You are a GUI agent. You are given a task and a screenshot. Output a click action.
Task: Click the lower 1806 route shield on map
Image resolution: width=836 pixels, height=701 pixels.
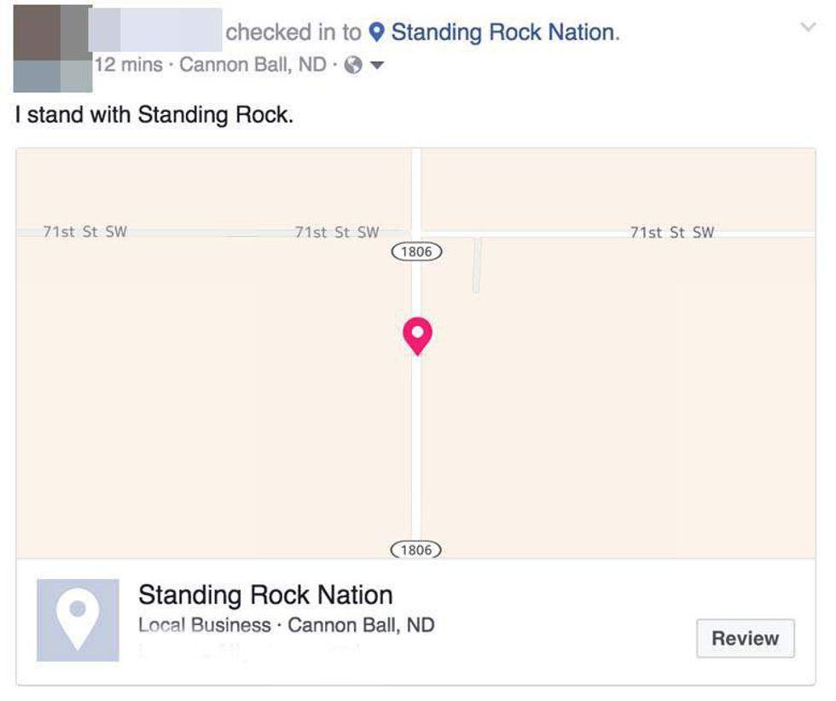[x=416, y=550]
